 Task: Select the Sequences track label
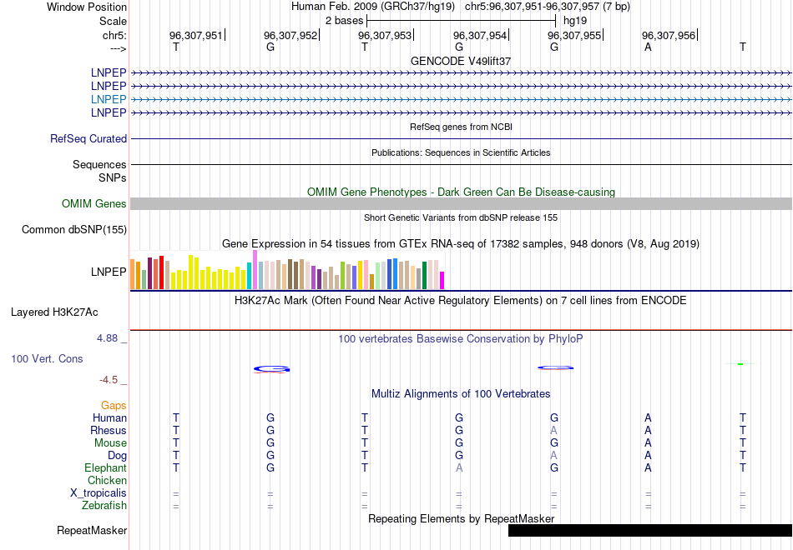[99, 165]
